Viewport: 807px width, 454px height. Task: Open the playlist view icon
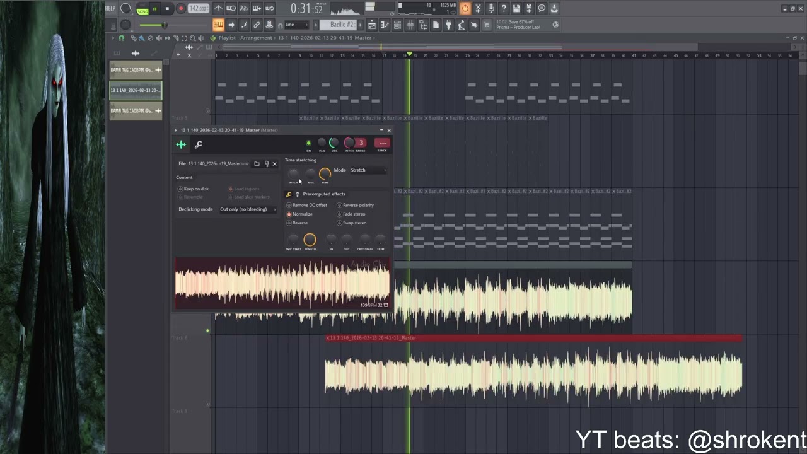pyautogui.click(x=371, y=25)
